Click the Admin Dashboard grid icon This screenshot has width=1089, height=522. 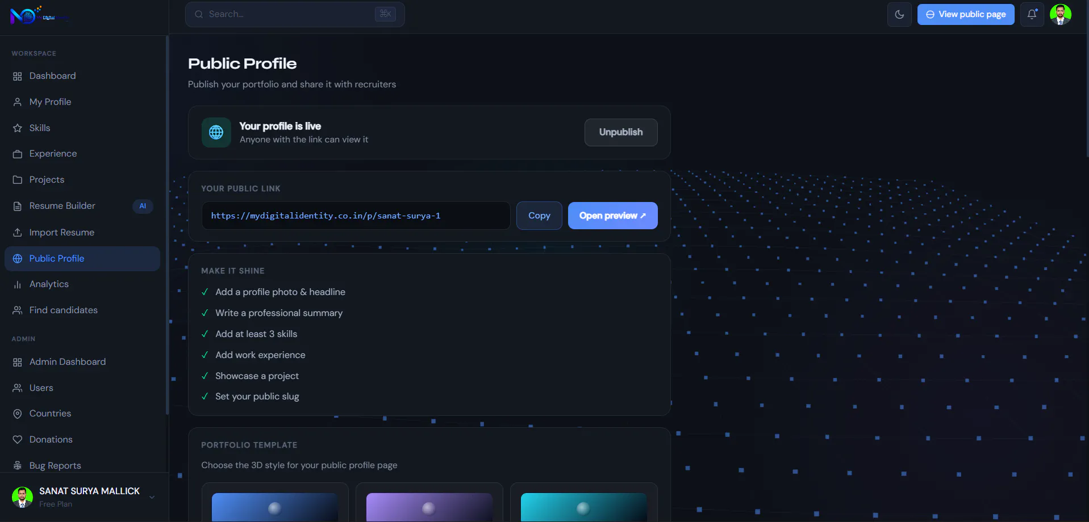tap(18, 362)
